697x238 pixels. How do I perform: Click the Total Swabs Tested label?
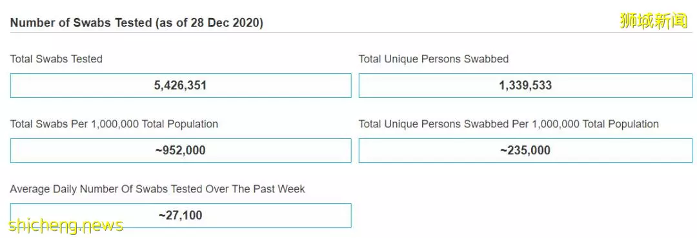56,59
